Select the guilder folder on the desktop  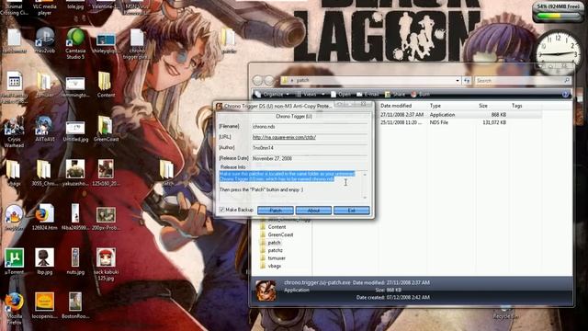tap(229, 40)
